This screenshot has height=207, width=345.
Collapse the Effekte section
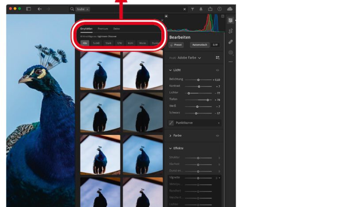(171, 148)
